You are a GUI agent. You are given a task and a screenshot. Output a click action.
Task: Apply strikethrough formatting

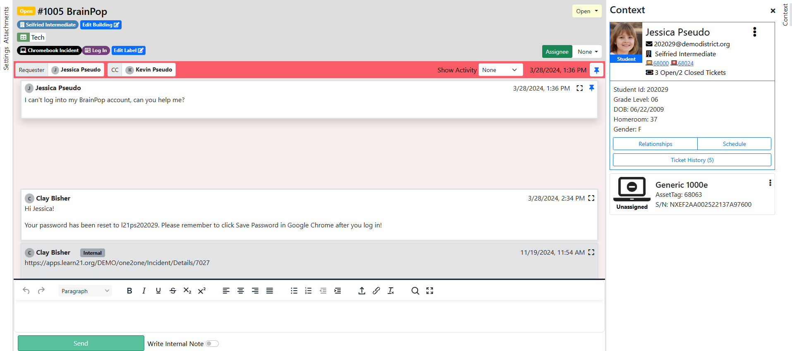coord(173,291)
